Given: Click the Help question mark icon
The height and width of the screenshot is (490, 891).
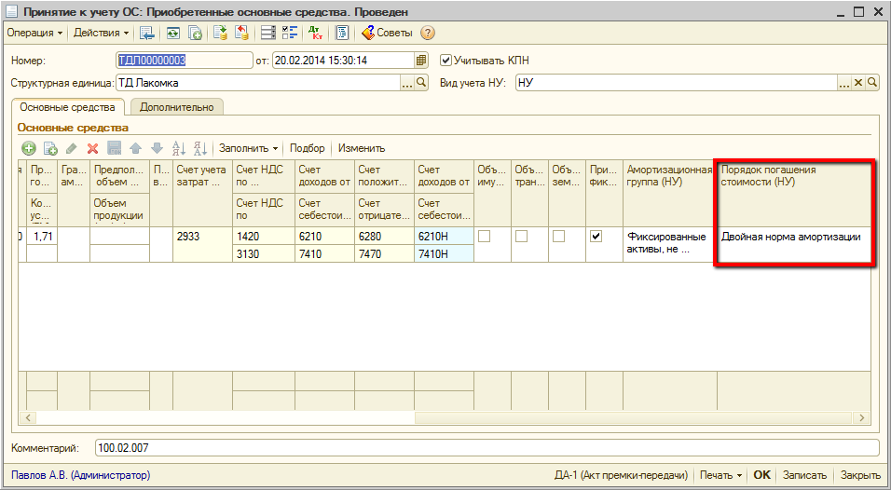Looking at the screenshot, I should pos(428,33).
